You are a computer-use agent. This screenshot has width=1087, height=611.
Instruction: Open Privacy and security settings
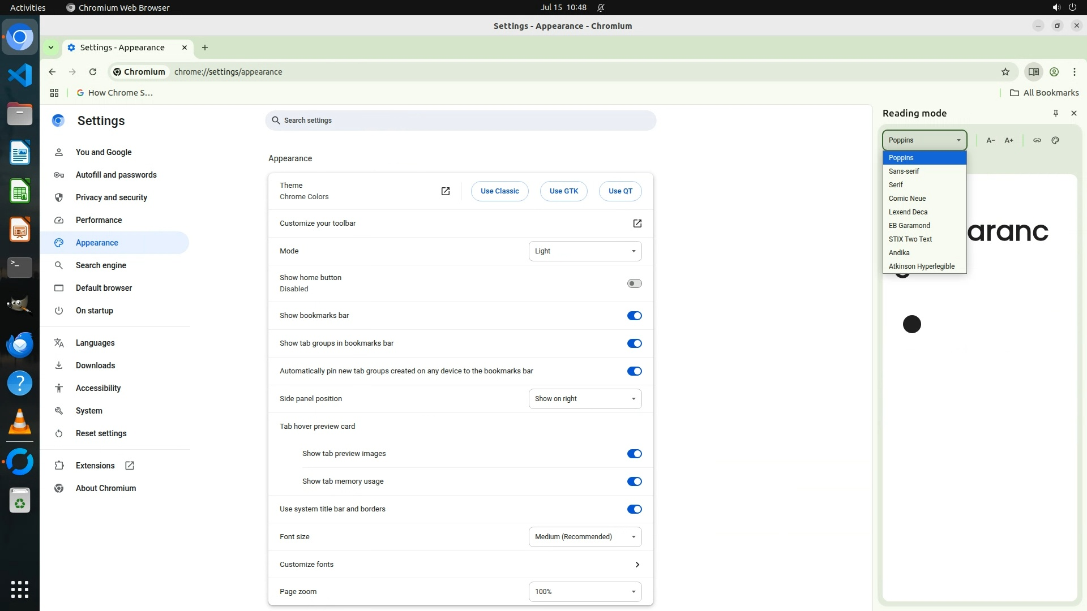[112, 197]
